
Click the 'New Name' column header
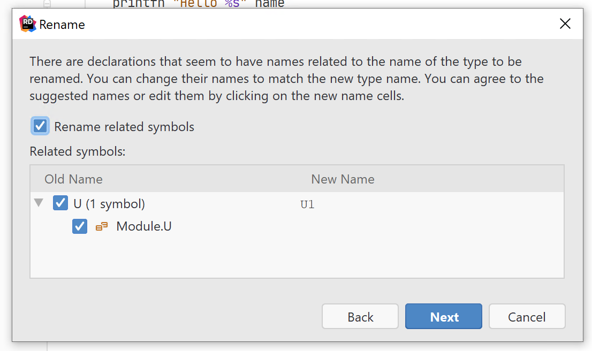click(343, 179)
